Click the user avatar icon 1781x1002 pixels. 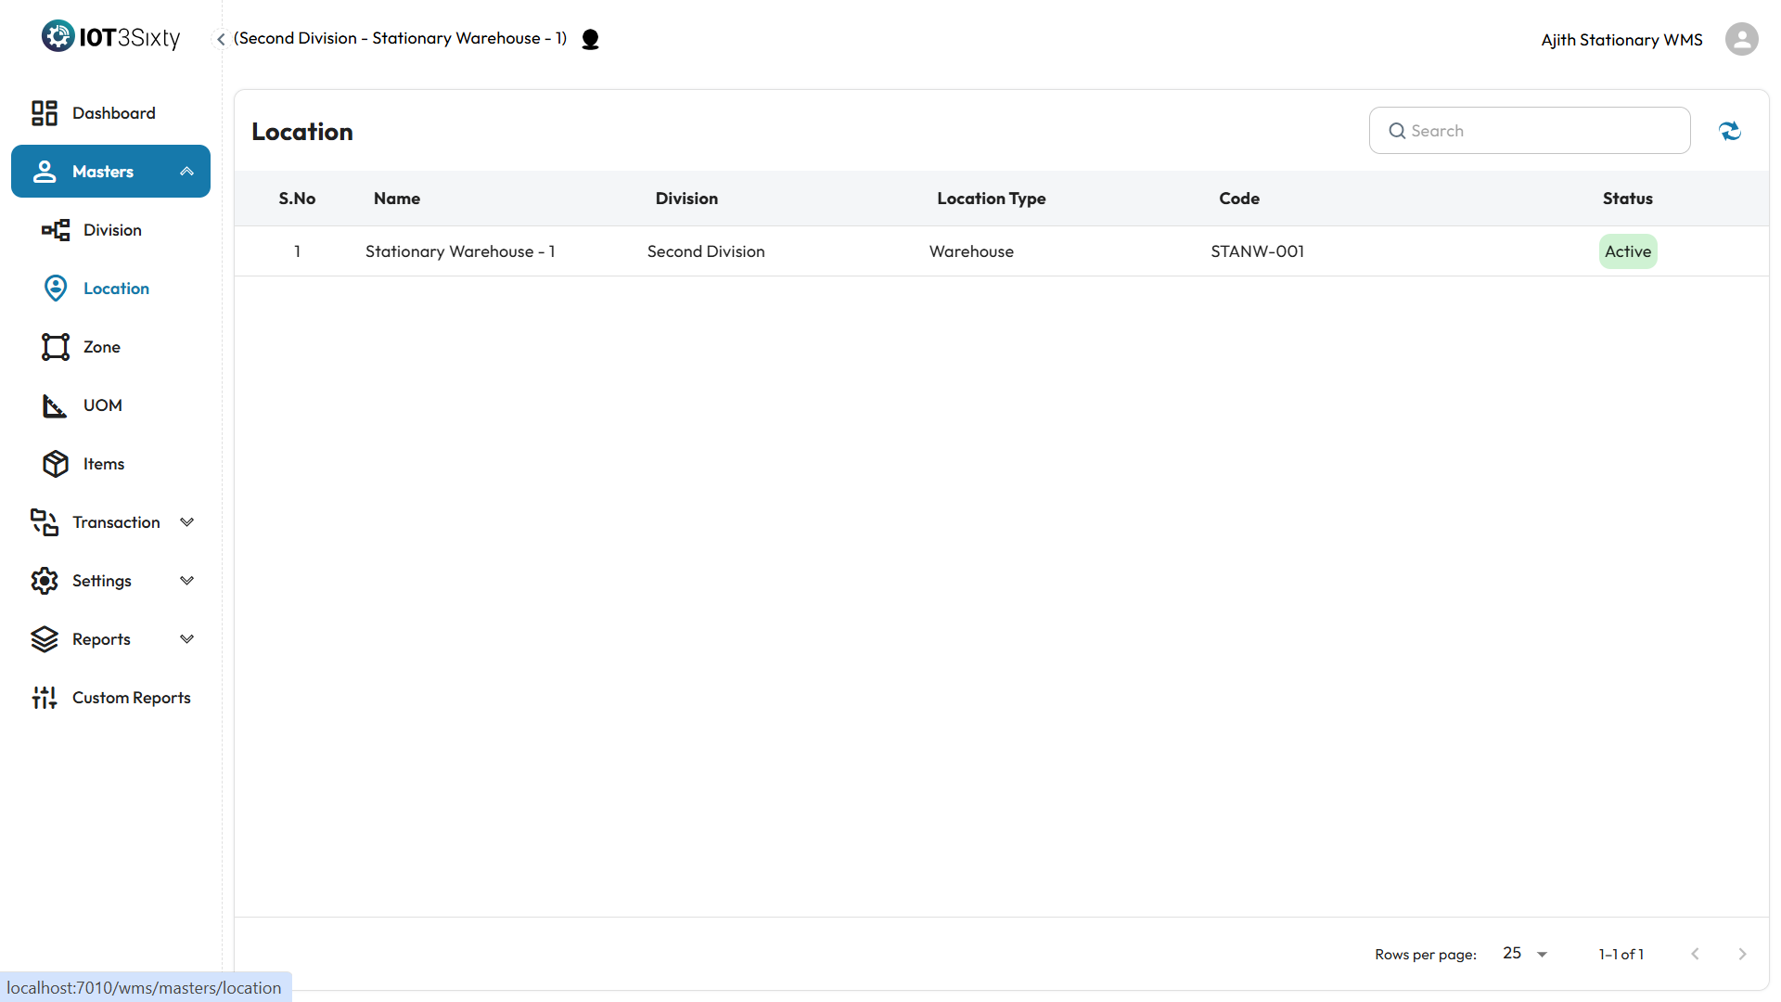pyautogui.click(x=1741, y=39)
